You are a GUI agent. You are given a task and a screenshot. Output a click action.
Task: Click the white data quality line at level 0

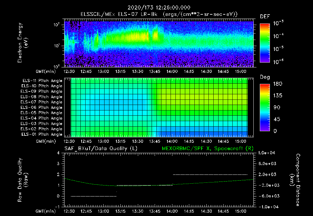(x=94, y=196)
